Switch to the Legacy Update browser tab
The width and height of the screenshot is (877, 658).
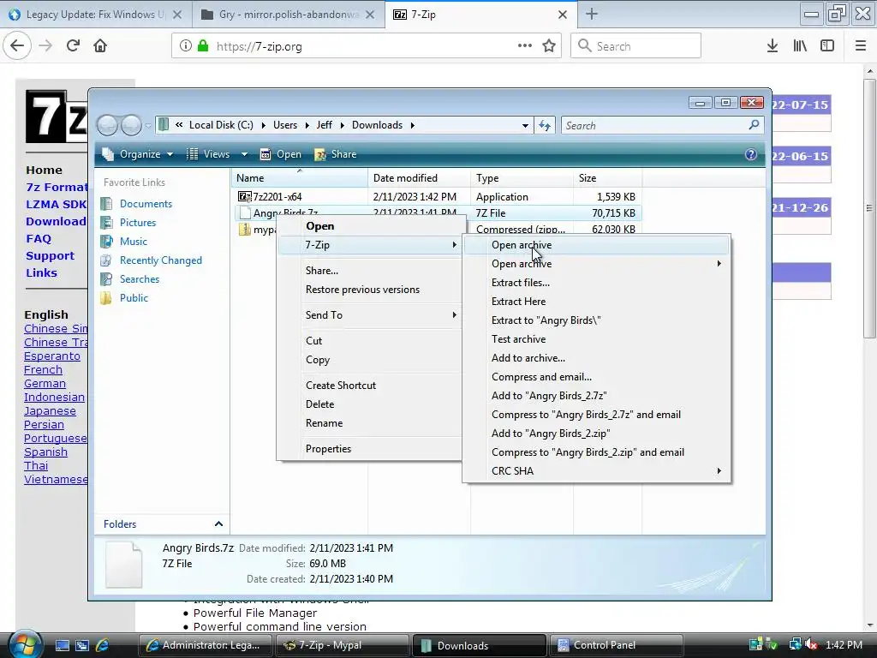point(96,15)
